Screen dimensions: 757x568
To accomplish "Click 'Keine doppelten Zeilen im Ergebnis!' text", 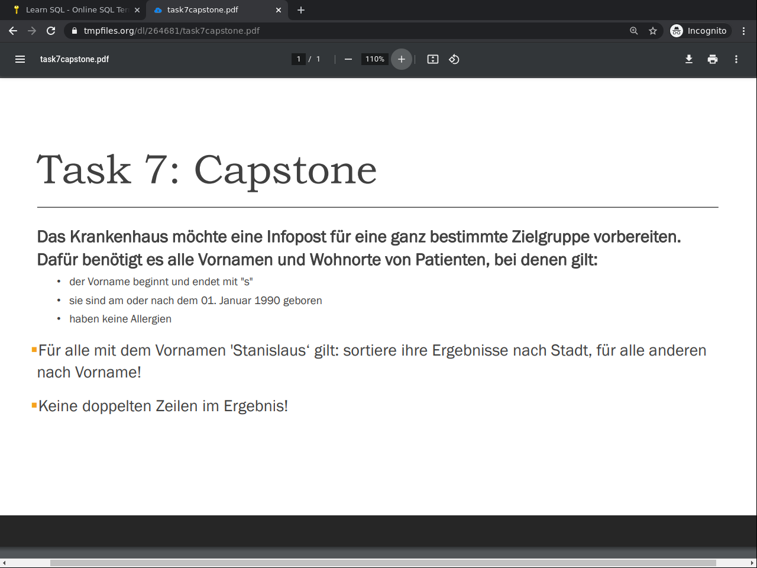I will [163, 406].
